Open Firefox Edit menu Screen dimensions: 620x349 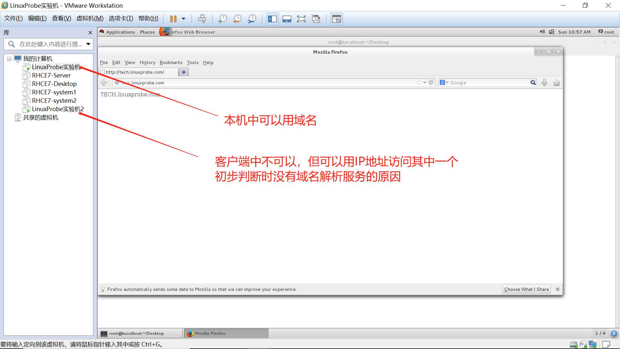pyautogui.click(x=116, y=63)
